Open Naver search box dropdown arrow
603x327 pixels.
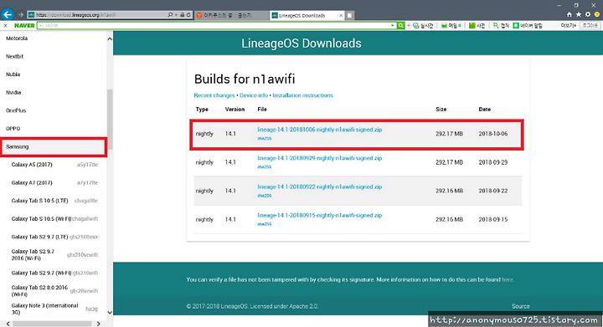(x=392, y=26)
